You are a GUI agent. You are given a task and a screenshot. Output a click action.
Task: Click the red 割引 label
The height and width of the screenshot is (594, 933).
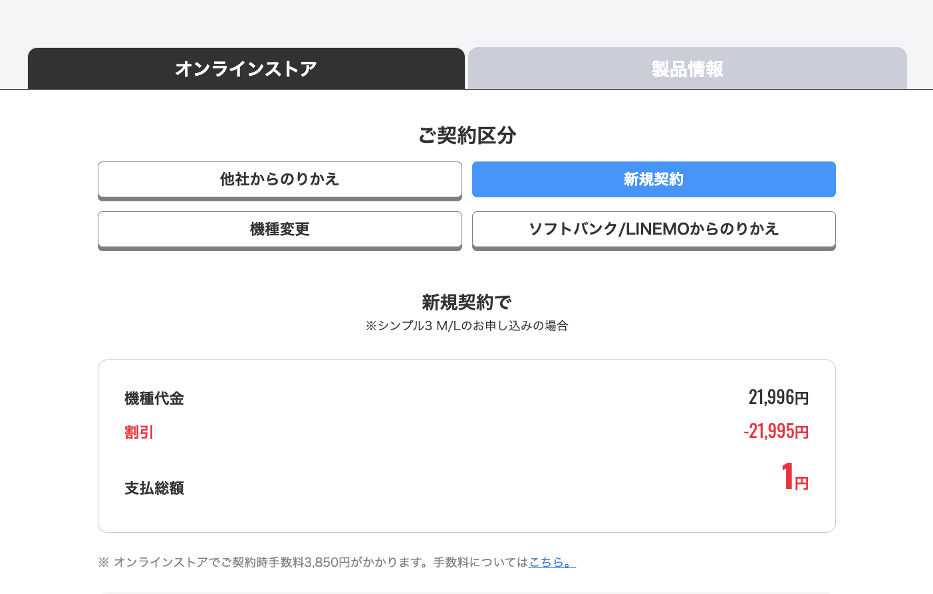[139, 433]
